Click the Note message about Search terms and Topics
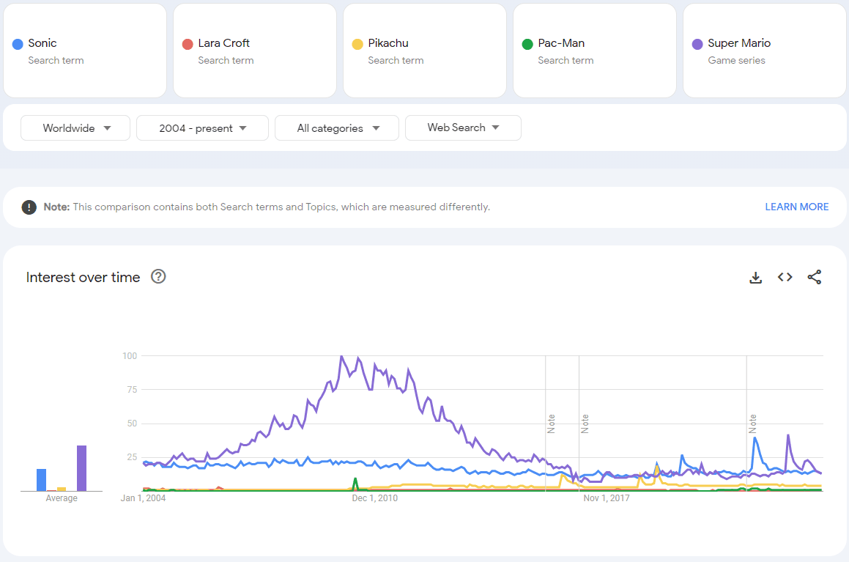The image size is (849, 562). pyautogui.click(x=267, y=207)
